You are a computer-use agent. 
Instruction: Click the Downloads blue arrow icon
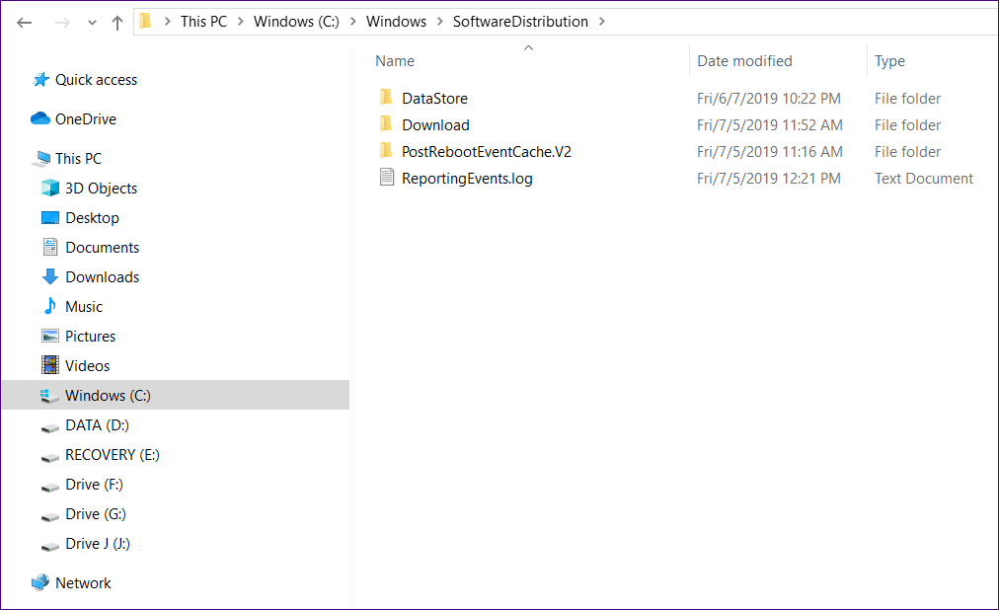click(50, 276)
